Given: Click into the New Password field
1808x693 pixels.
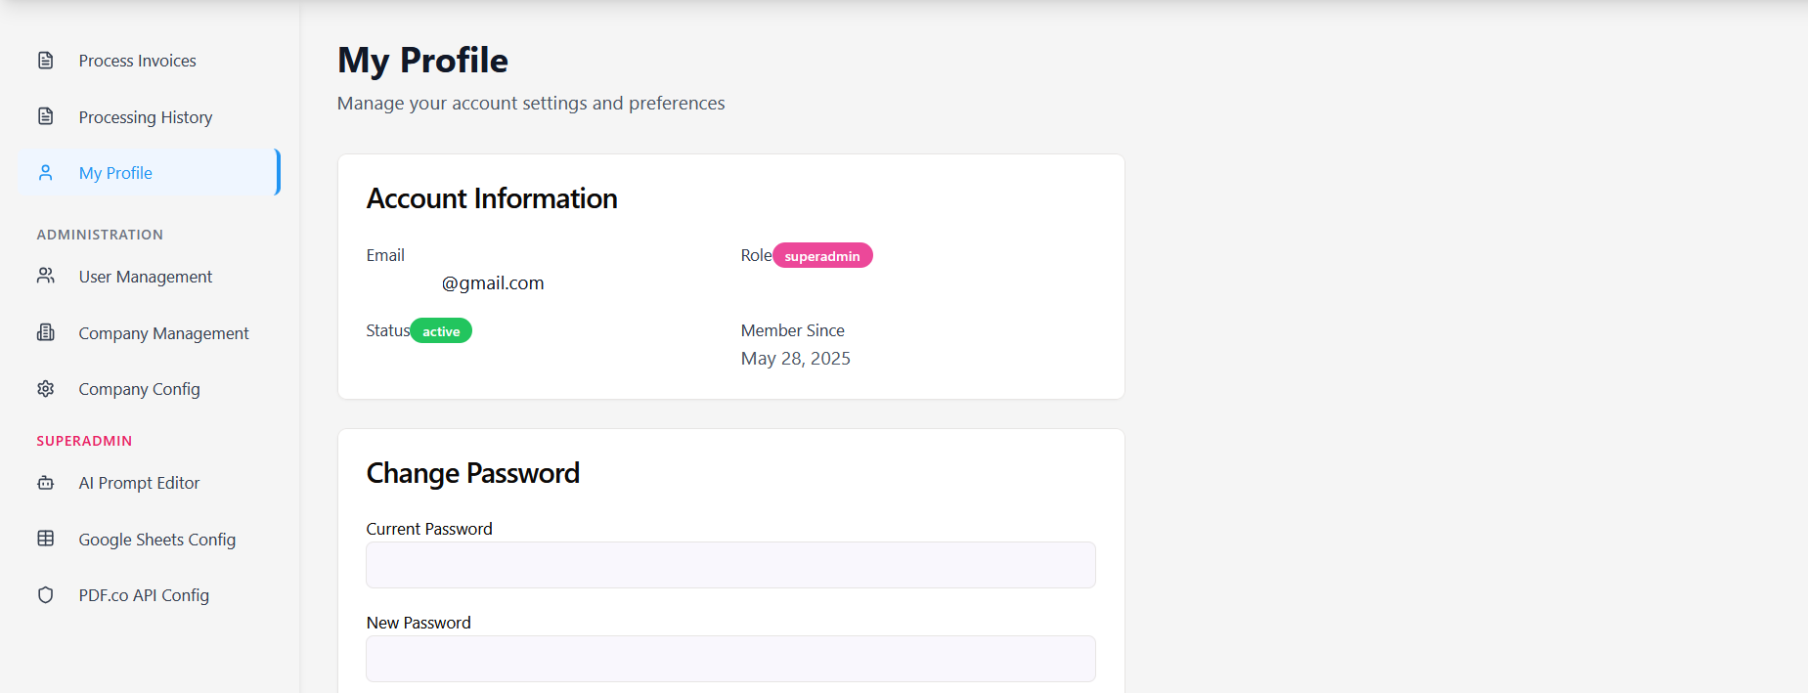Looking at the screenshot, I should [x=730, y=659].
